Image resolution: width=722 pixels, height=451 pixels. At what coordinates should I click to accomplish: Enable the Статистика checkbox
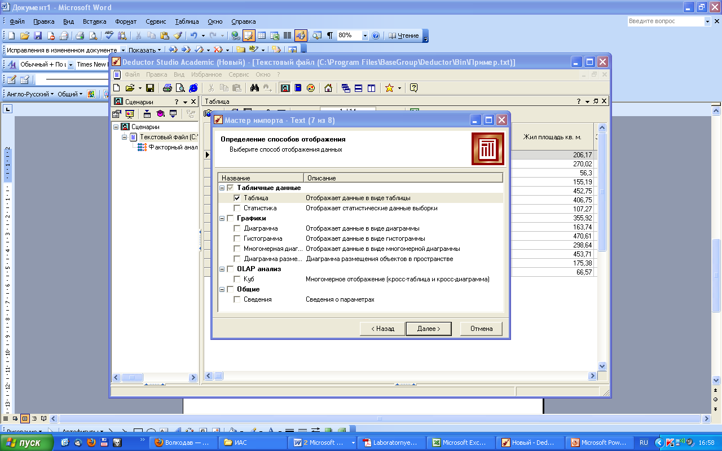tap(237, 208)
